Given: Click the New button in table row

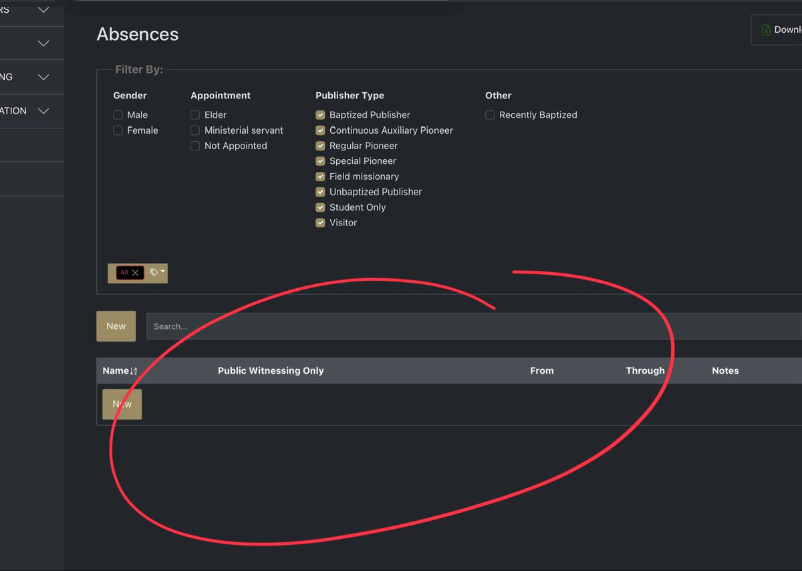Looking at the screenshot, I should tap(122, 405).
